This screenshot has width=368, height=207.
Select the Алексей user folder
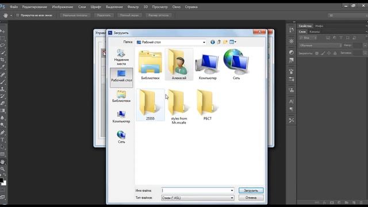click(179, 64)
